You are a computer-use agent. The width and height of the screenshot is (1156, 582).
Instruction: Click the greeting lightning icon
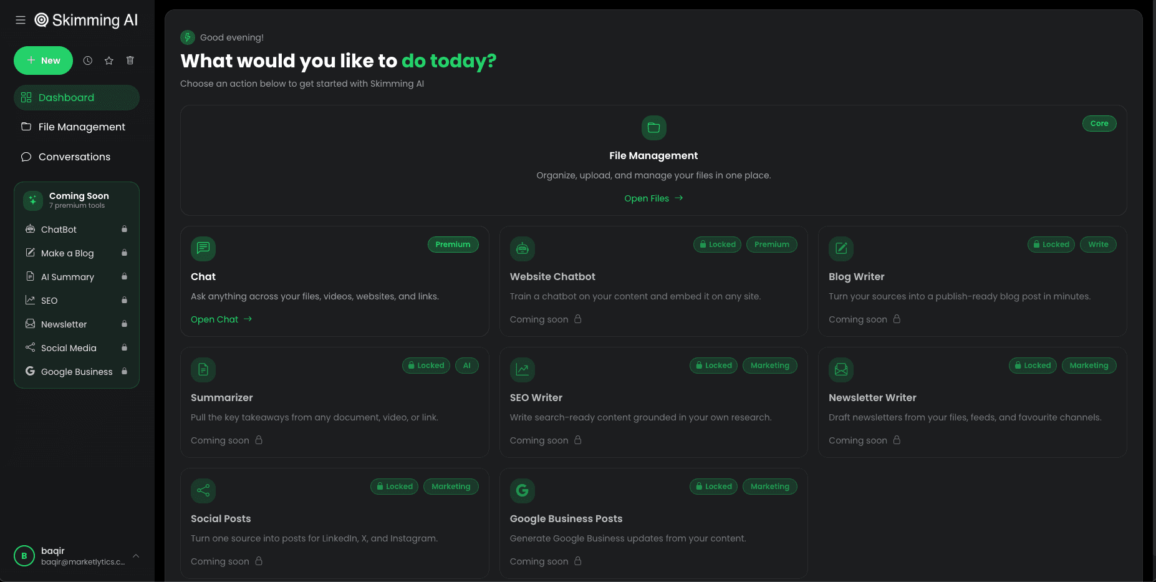pos(188,37)
